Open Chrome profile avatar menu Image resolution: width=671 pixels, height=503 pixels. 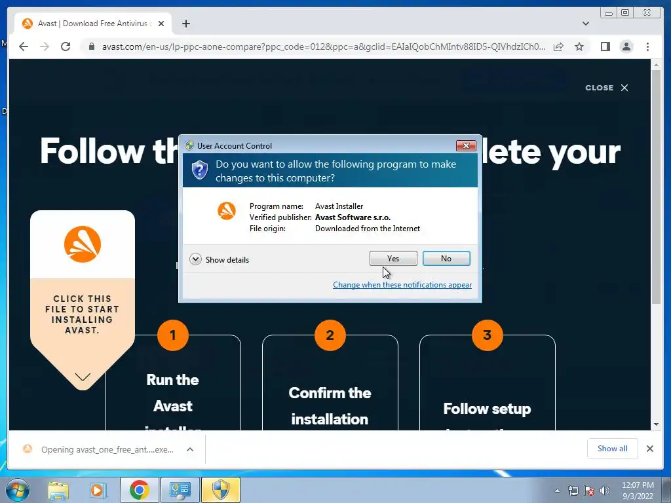click(626, 47)
